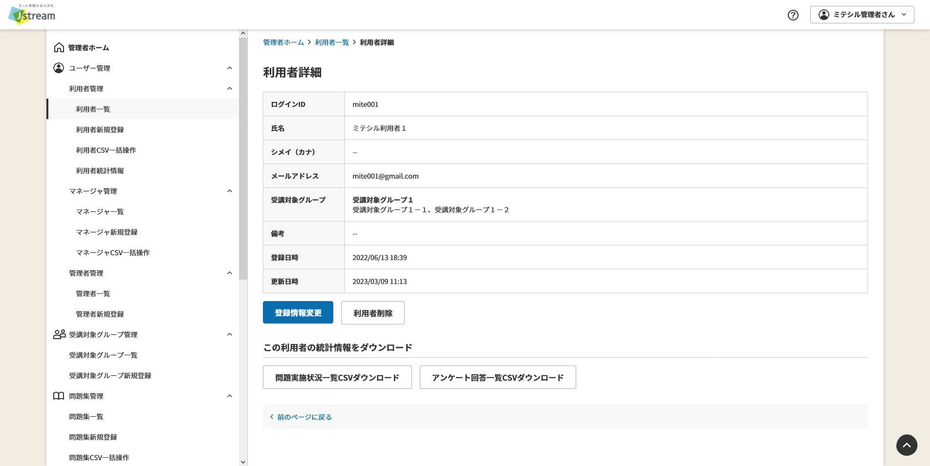Download 問題実施状況一覧CSV
The width and height of the screenshot is (930, 466).
(337, 377)
